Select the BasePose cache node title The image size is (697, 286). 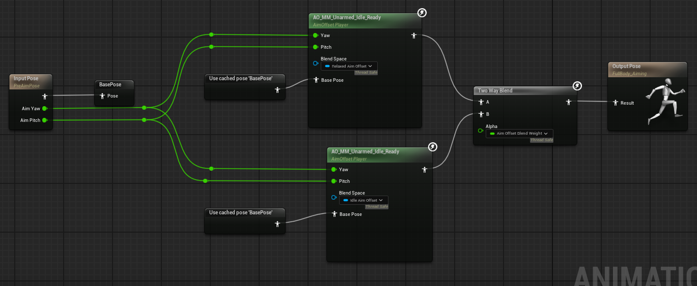[109, 84]
